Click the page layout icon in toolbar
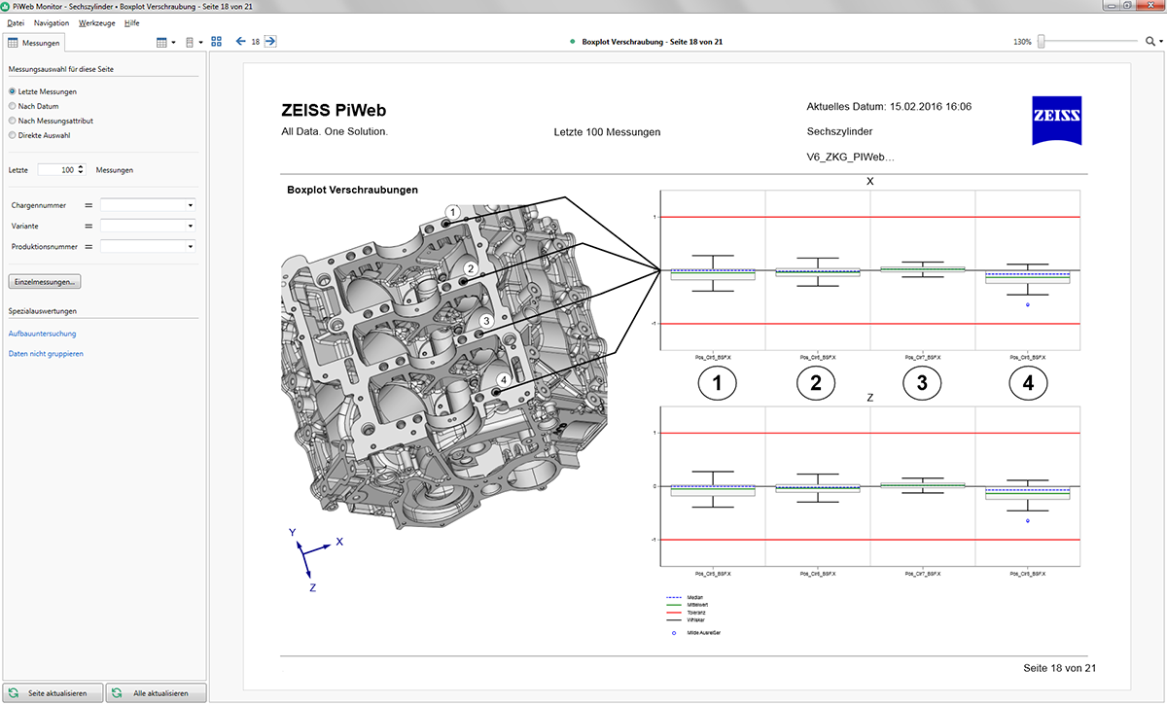 click(191, 43)
